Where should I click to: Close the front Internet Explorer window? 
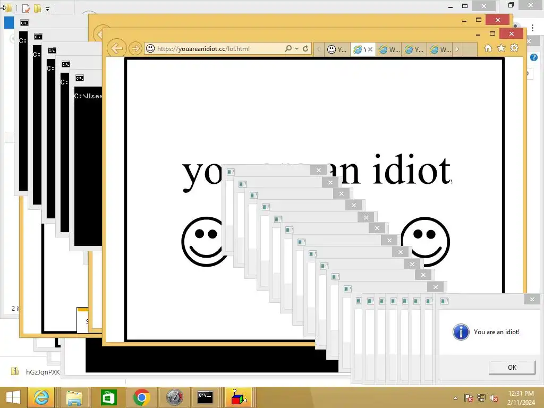[x=512, y=33]
